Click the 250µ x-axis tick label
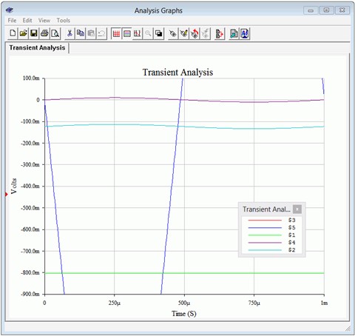 point(115,303)
